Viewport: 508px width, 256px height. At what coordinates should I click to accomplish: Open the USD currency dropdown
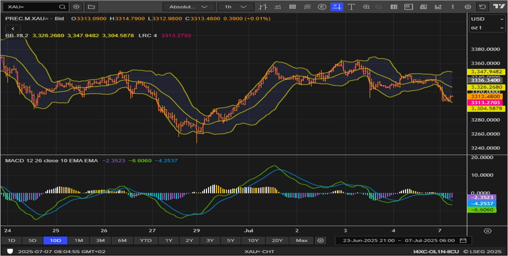(487, 19)
